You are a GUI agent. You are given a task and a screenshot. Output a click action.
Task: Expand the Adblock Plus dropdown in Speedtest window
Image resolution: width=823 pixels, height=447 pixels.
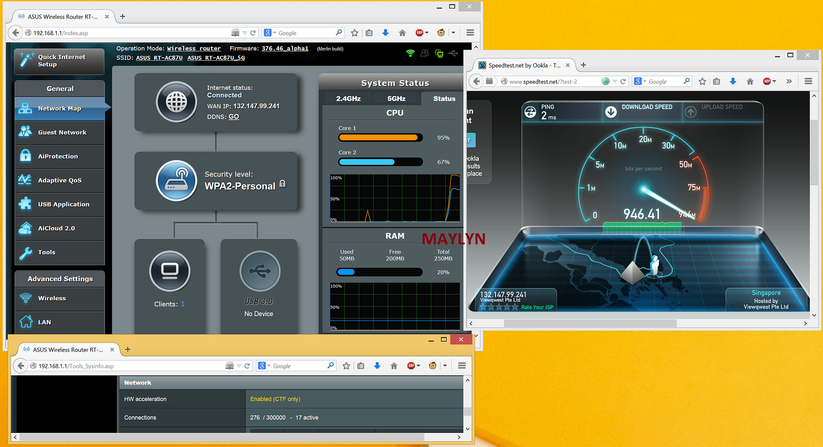pos(774,81)
